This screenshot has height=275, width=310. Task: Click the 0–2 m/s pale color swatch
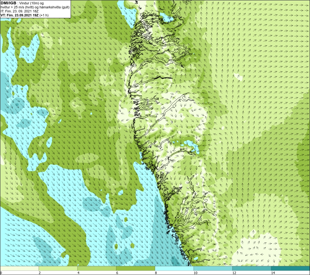(19, 268)
